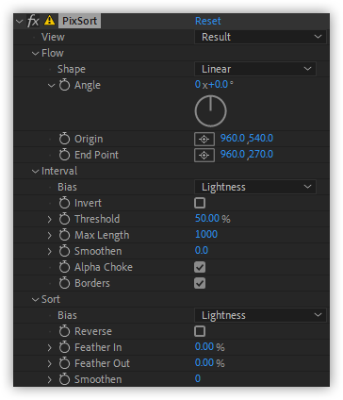Click the Max Length stopwatch icon

click(x=64, y=235)
